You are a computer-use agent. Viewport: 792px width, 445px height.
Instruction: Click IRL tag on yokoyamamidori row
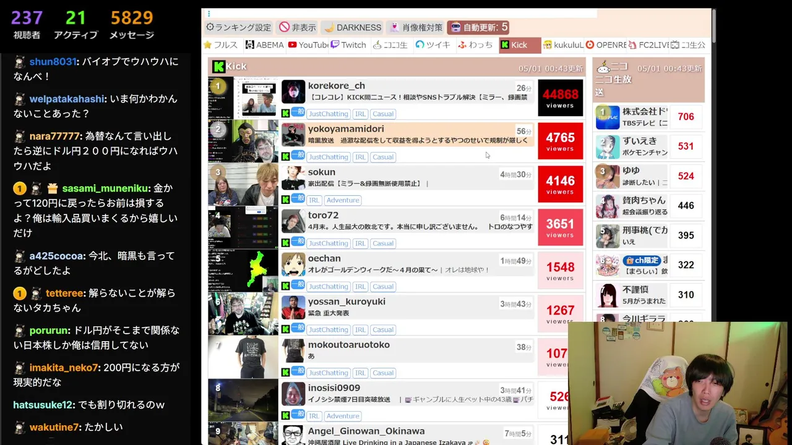click(x=360, y=157)
